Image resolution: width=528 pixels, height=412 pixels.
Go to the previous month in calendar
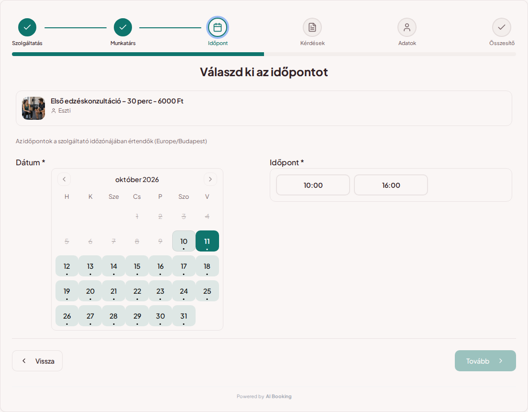point(64,179)
